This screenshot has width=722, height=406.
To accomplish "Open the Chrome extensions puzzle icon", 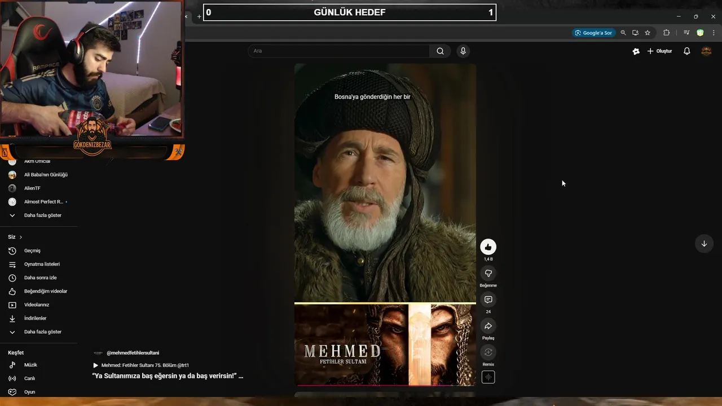I will click(666, 33).
